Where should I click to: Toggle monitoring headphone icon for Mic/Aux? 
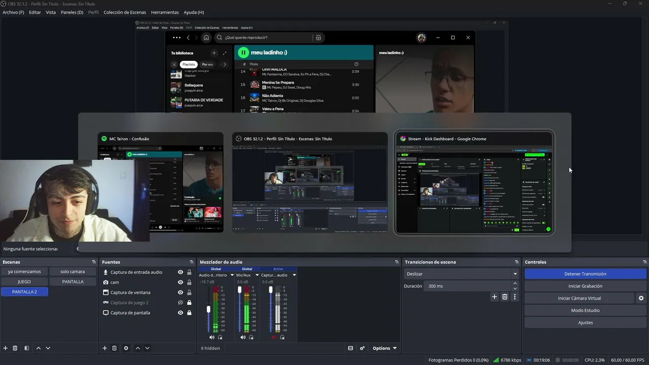coord(251,337)
